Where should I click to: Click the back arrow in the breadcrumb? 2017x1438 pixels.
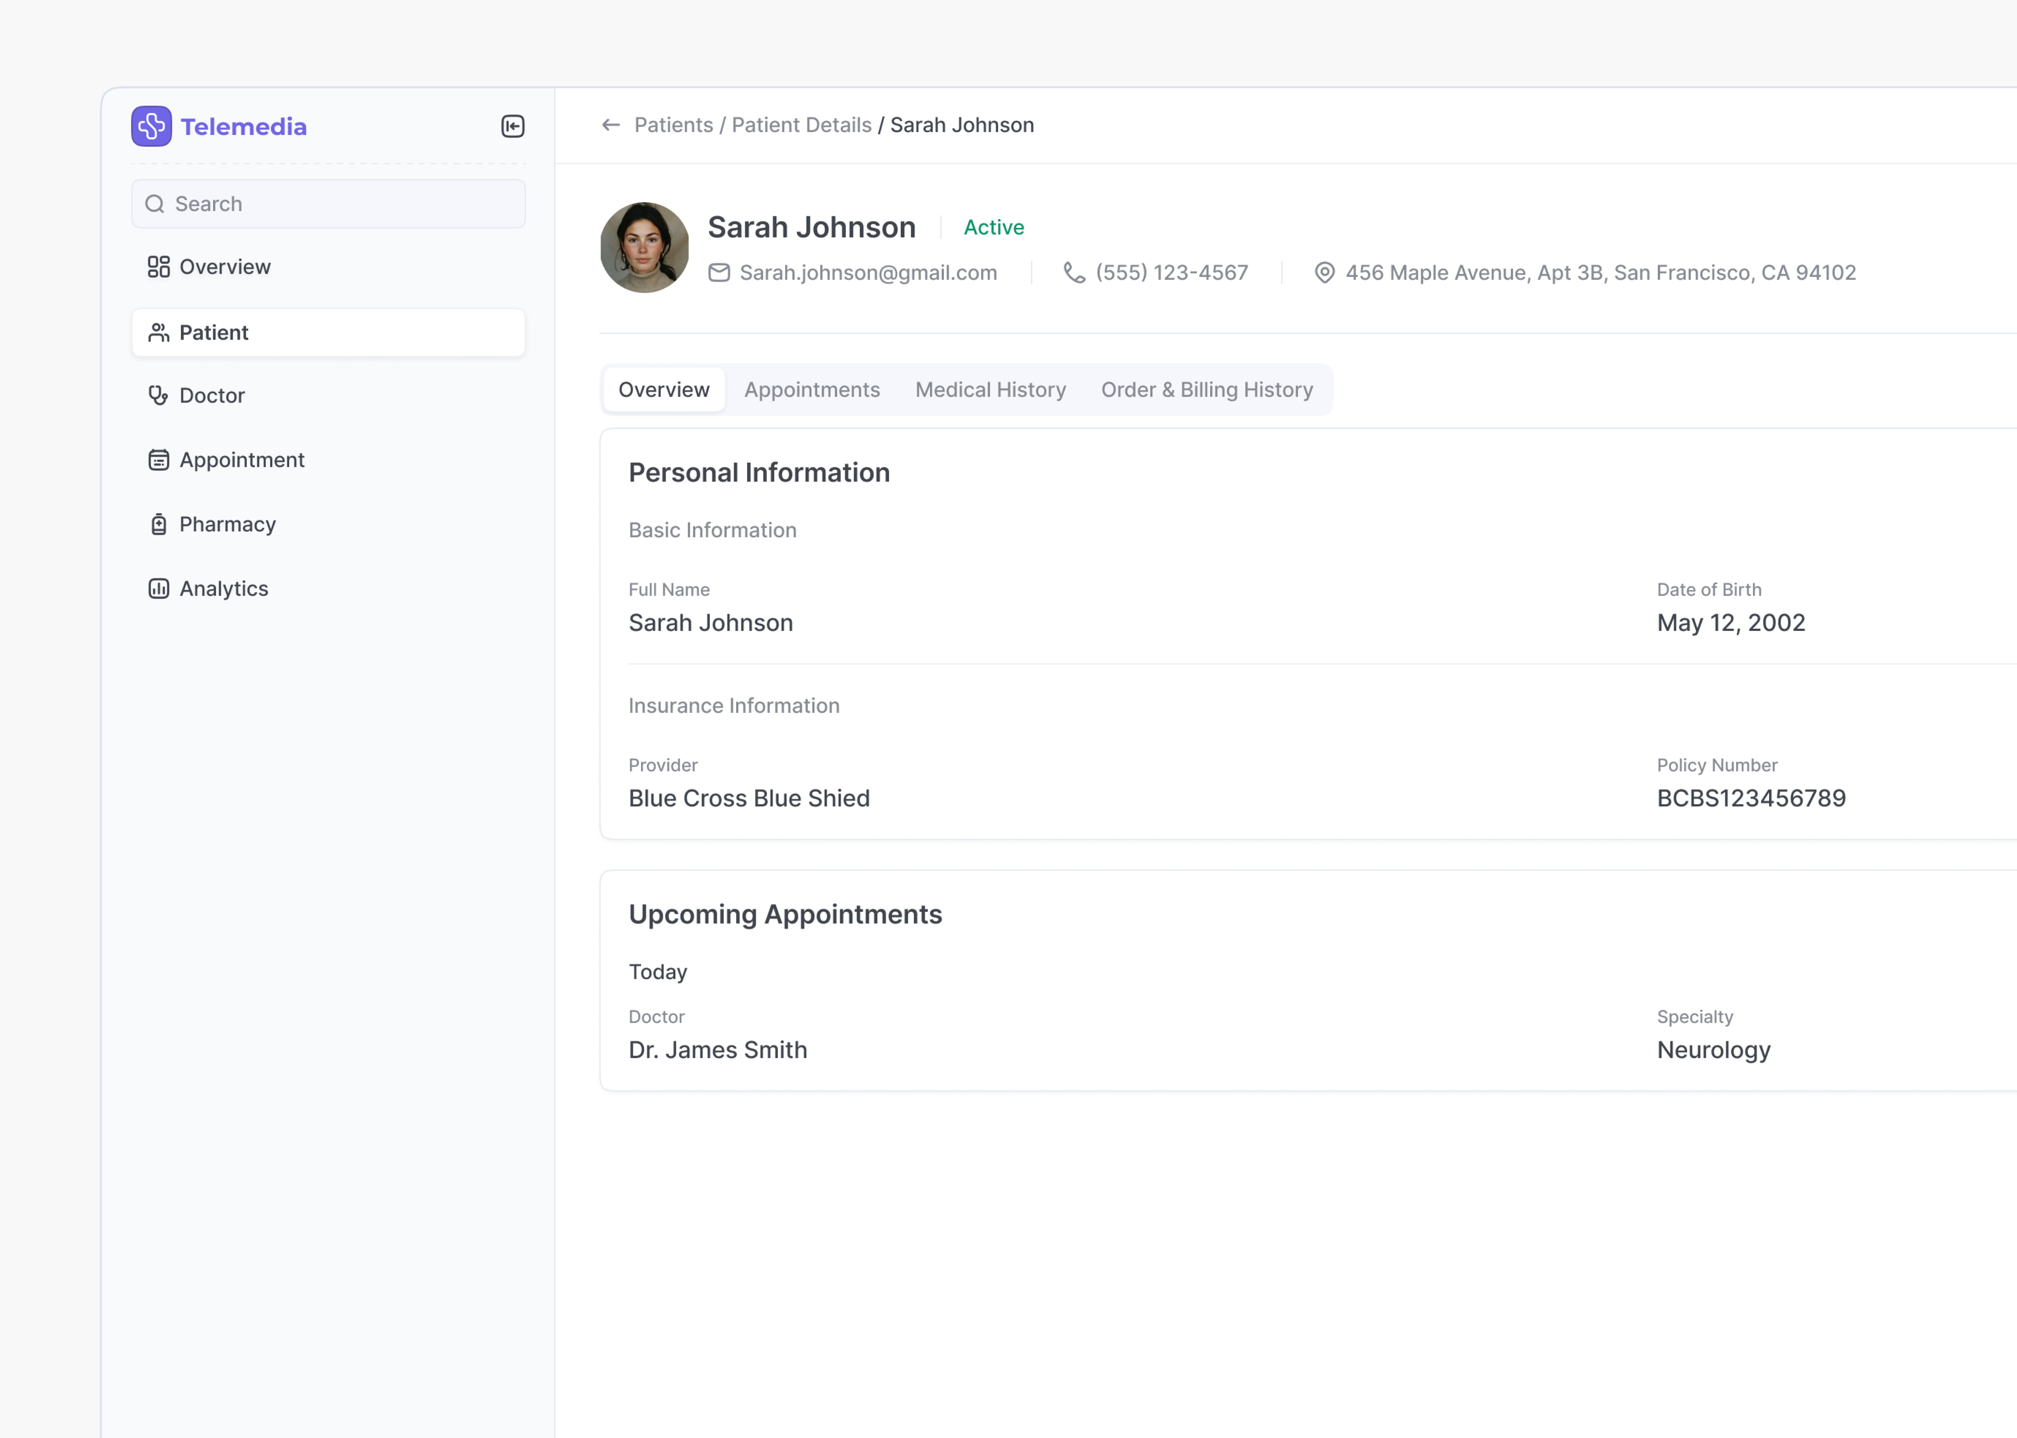tap(610, 125)
